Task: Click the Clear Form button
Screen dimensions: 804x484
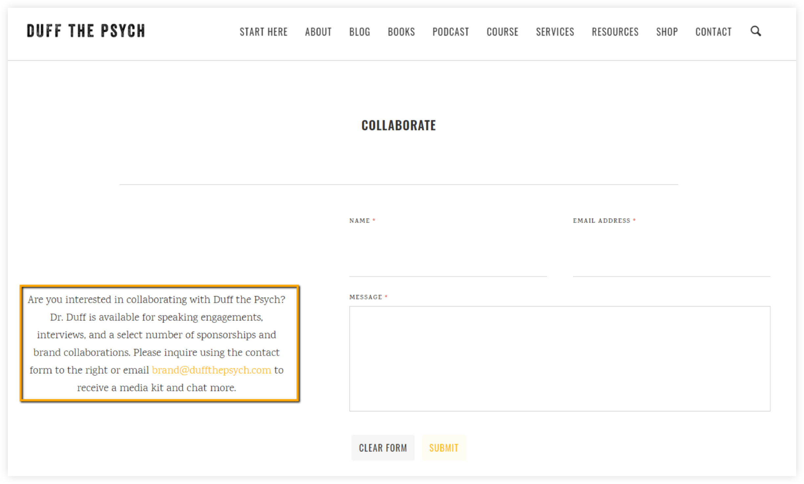Action: coord(383,448)
